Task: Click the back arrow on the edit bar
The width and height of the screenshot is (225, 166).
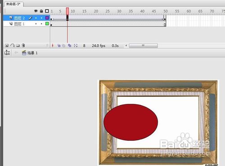Action: click(16, 53)
